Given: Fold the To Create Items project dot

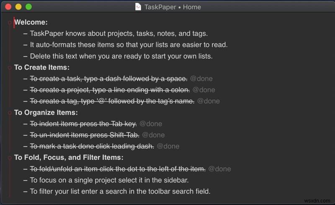Looking at the screenshot, I should coord(10,67).
